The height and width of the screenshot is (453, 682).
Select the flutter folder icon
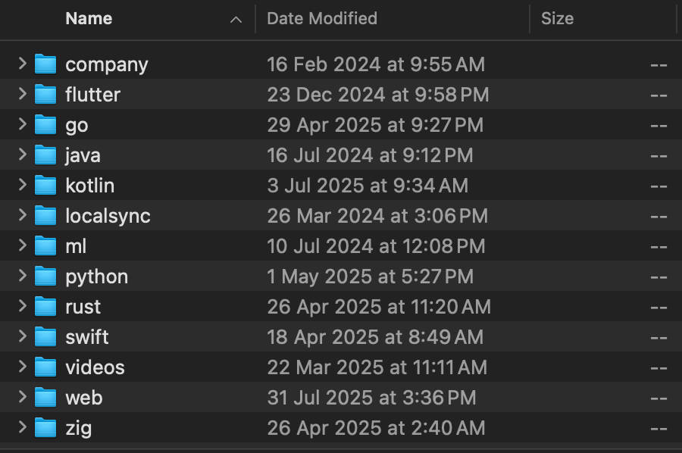click(x=45, y=95)
